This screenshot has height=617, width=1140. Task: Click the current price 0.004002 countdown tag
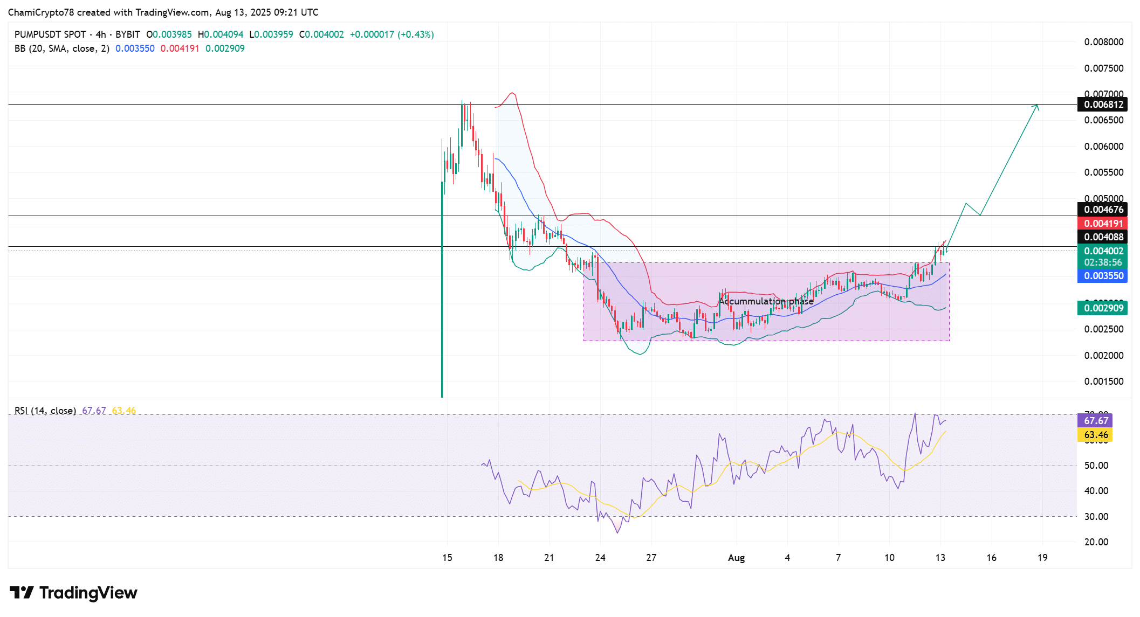tap(1103, 256)
